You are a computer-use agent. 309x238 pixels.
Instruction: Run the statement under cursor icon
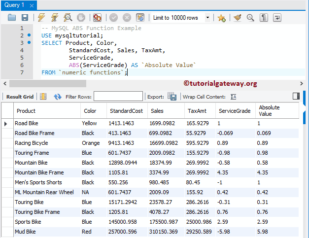pyautogui.click(x=54, y=18)
